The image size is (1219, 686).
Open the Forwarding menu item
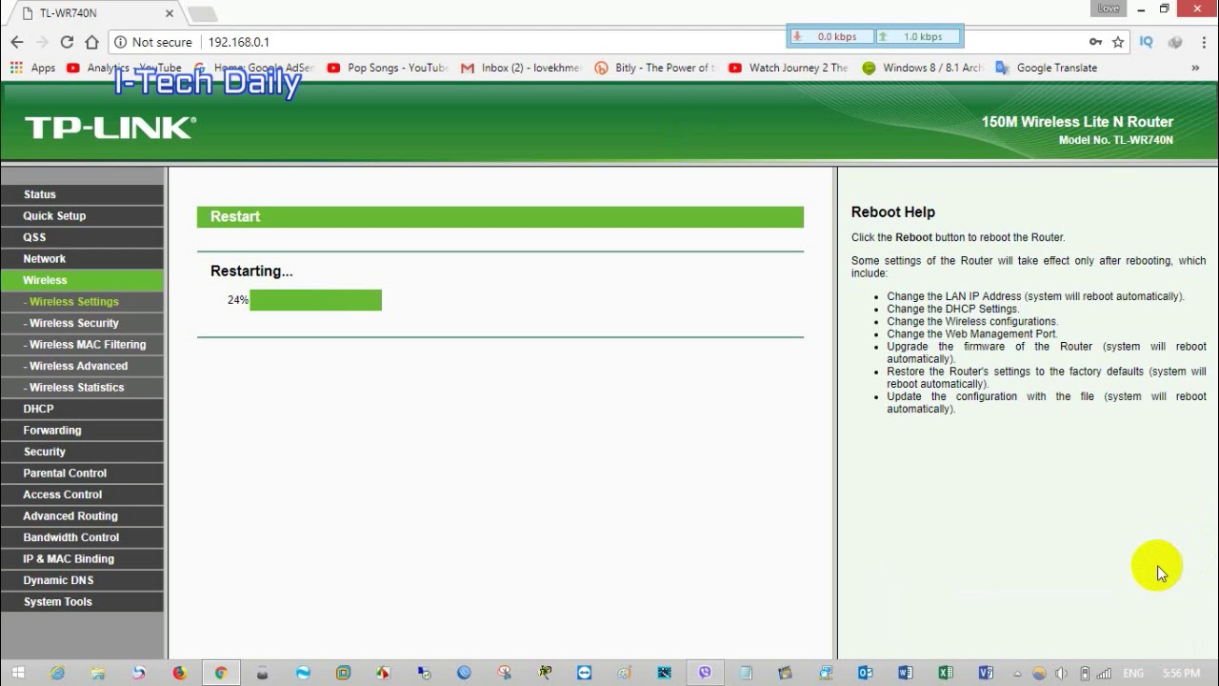82,431
